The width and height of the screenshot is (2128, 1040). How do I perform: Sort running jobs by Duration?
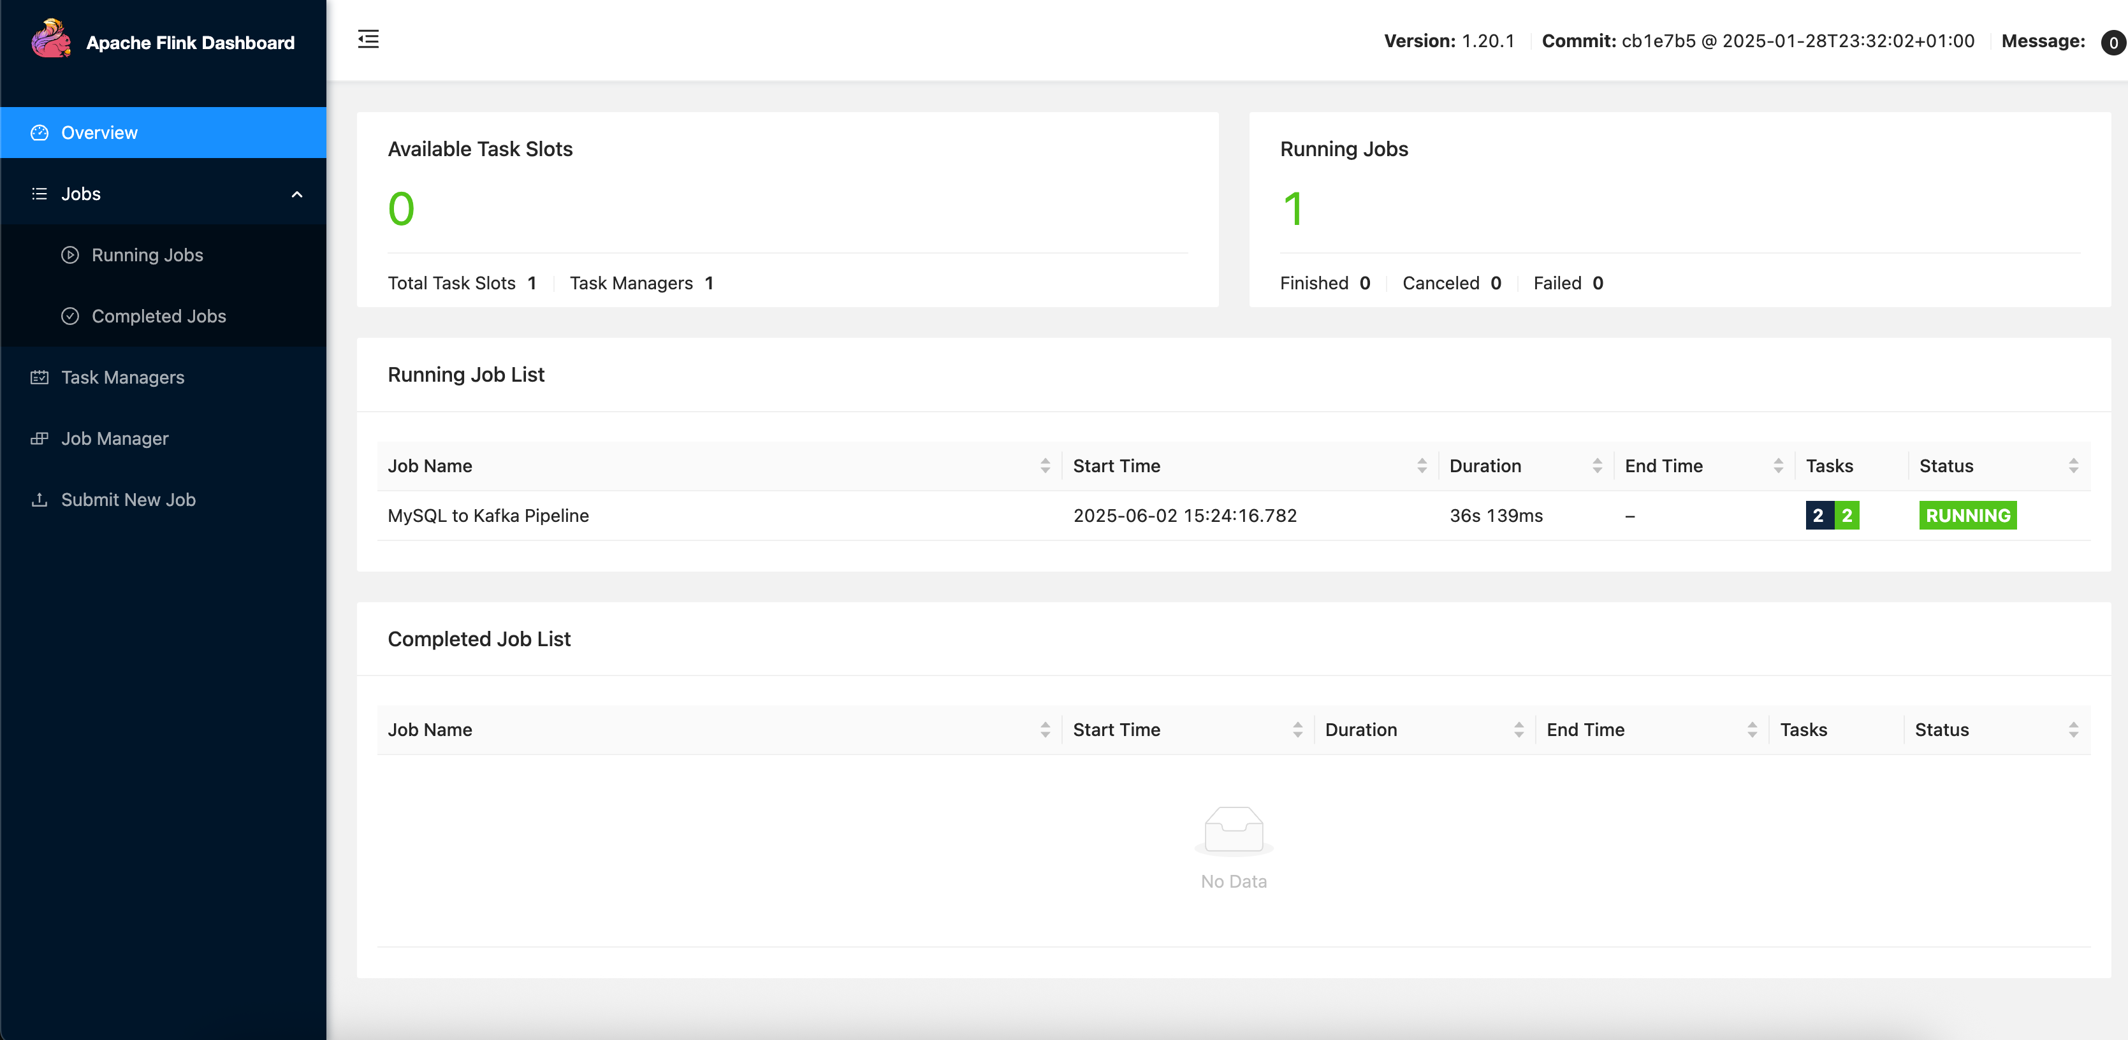[1597, 466]
